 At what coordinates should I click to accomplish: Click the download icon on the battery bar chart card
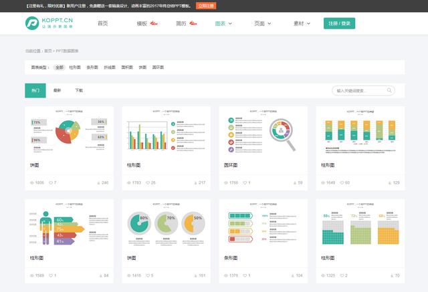(x=293, y=276)
